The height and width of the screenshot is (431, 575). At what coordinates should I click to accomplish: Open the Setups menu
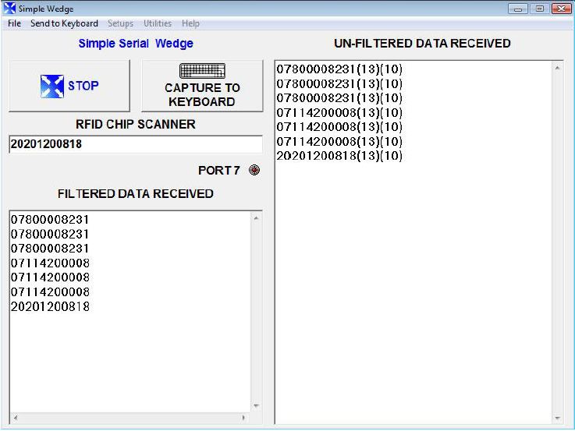click(120, 23)
